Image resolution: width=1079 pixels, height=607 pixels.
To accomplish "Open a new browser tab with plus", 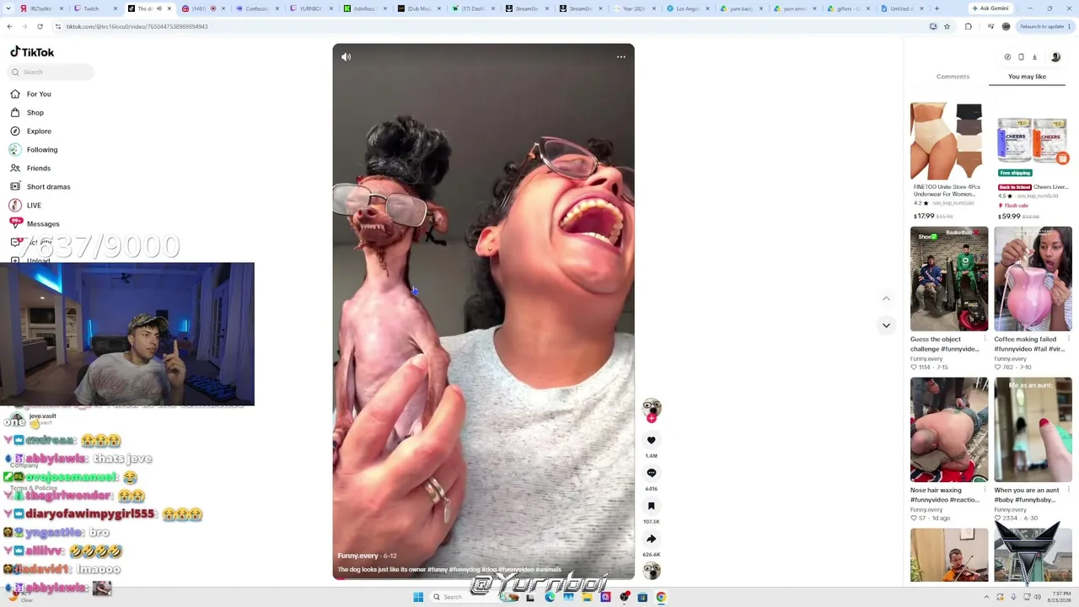I will tap(937, 8).
